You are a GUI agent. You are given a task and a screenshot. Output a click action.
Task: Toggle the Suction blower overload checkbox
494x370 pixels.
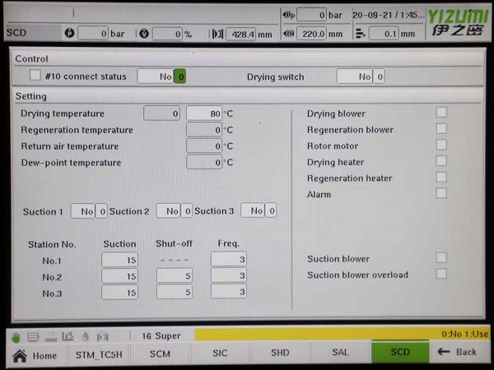click(x=442, y=274)
